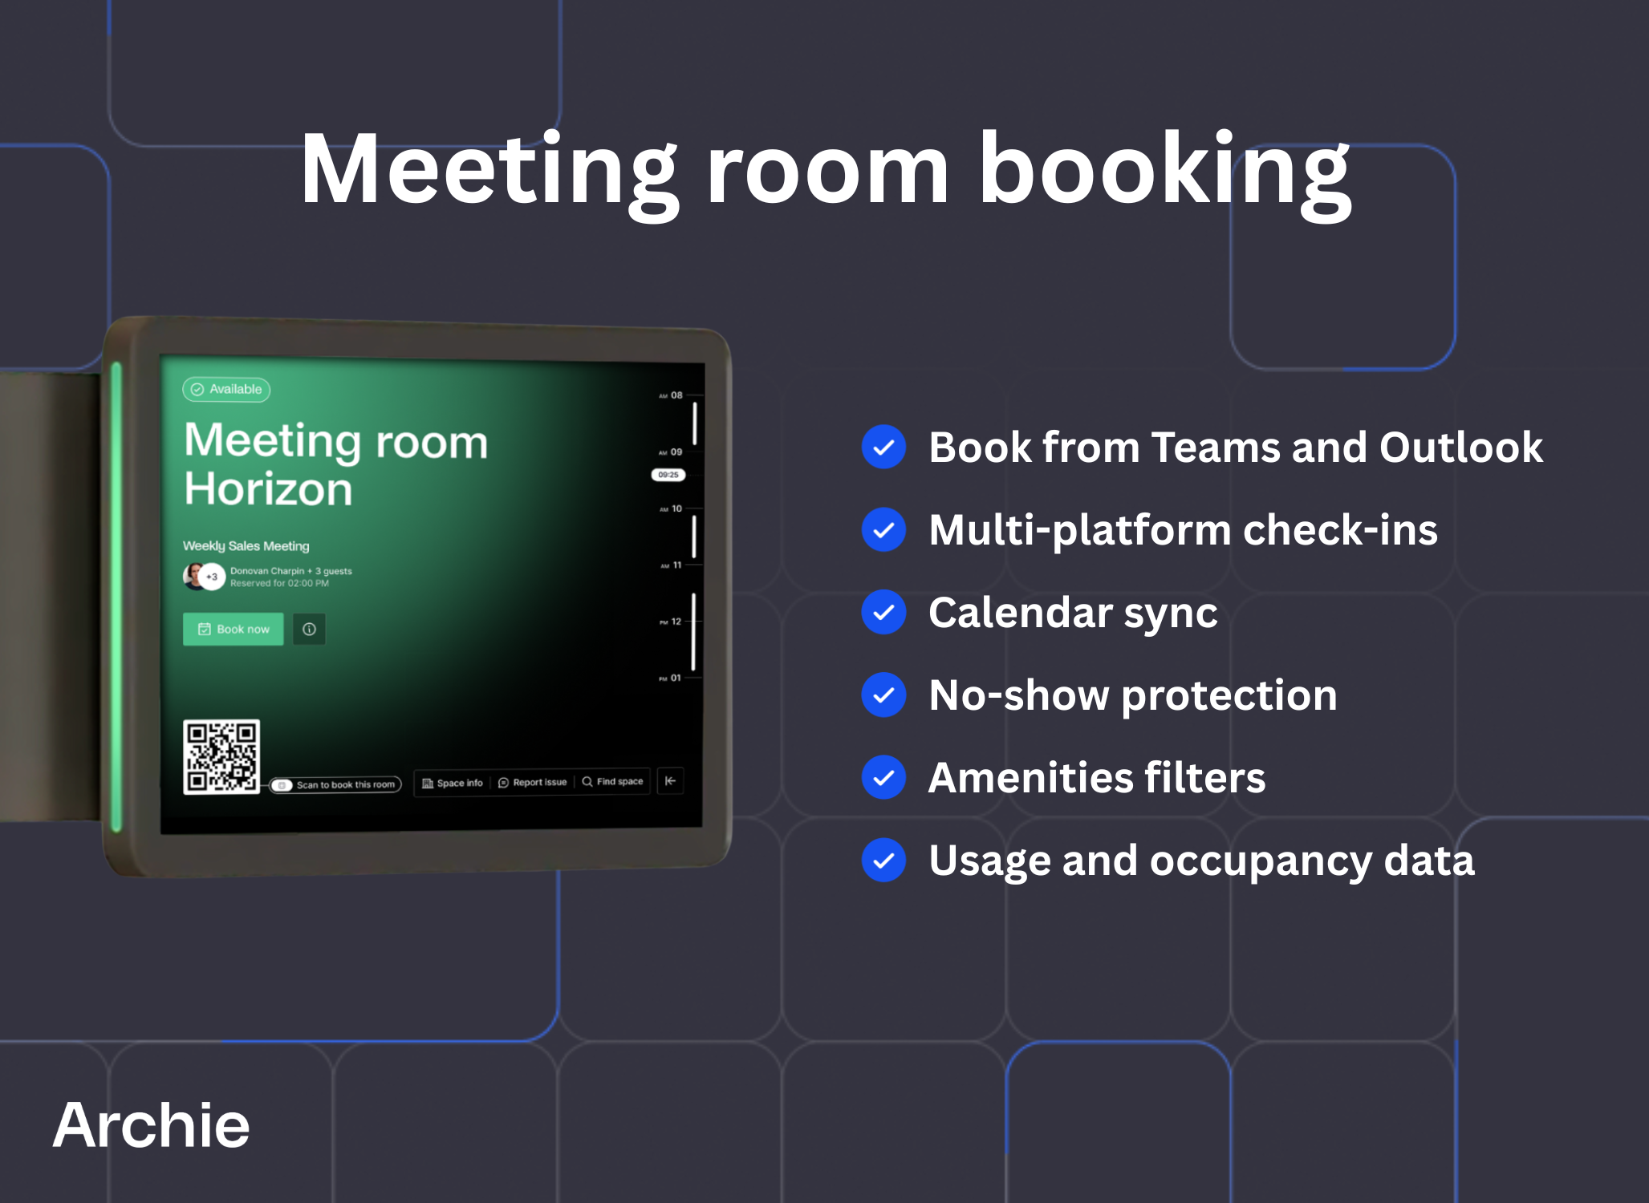Click the 09:25 current time marker

point(668,475)
